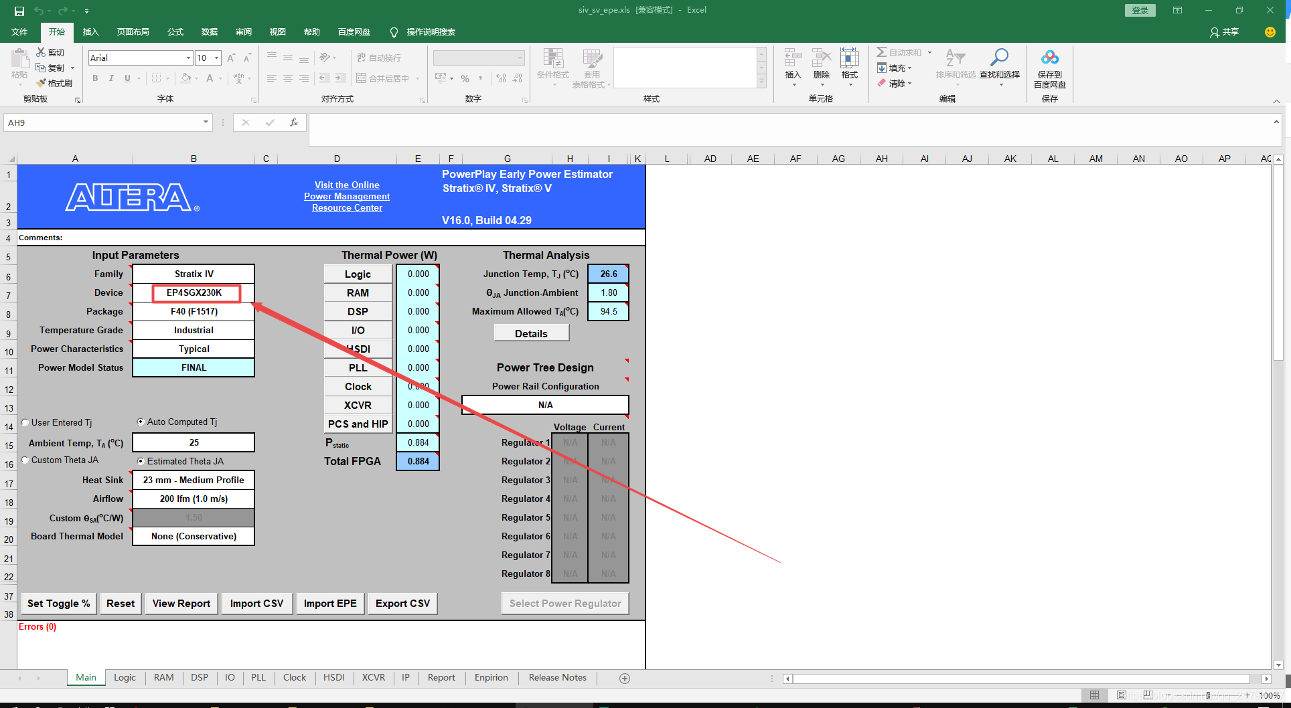This screenshot has height=708, width=1291.
Task: Open Online Power Management Resource Center link
Action: click(x=347, y=196)
